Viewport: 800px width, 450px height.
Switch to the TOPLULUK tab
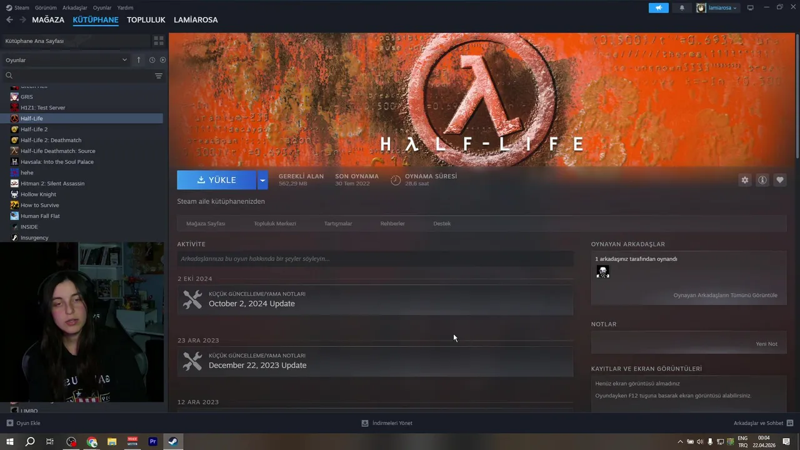tap(146, 20)
